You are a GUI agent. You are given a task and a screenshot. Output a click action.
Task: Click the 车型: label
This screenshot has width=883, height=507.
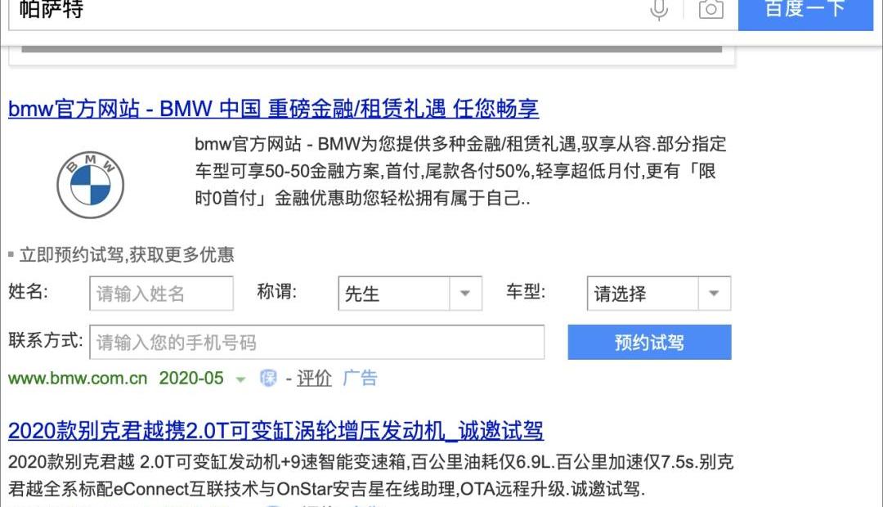pos(526,292)
